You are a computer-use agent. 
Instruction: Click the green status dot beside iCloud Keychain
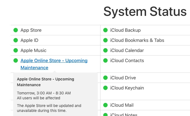click(x=105, y=88)
